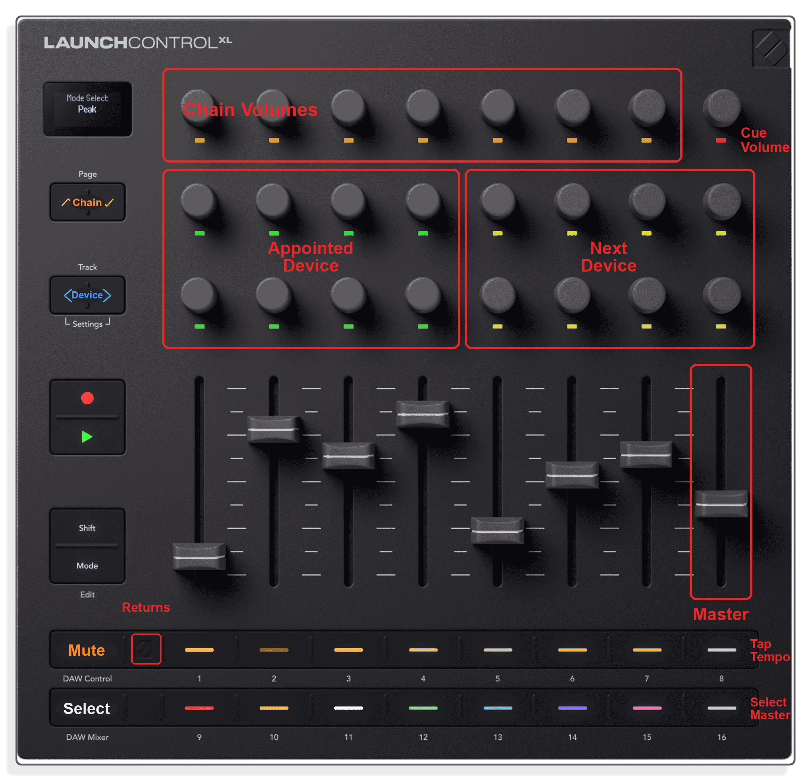Viewport: 811px width, 781px height.
Task: Click the green Play button
Action: click(87, 437)
